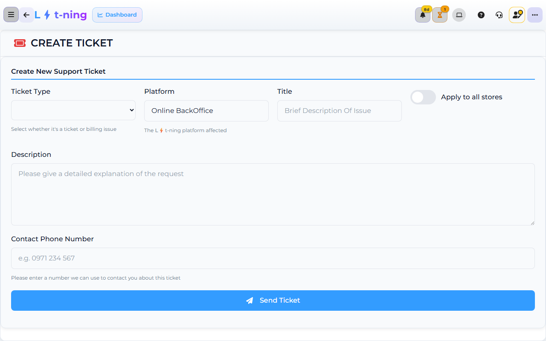Click the 'Apply to all stores' label
Image resolution: width=546 pixels, height=341 pixels.
pos(472,97)
